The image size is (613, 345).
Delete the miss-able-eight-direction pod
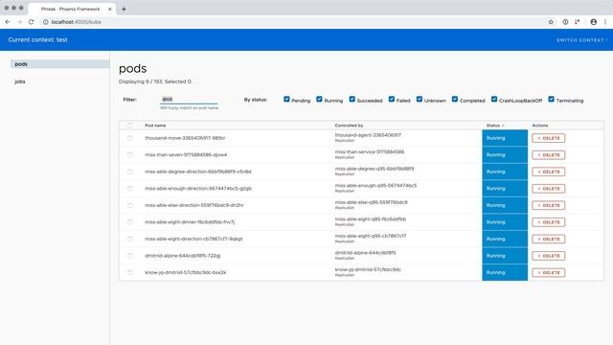pos(548,239)
